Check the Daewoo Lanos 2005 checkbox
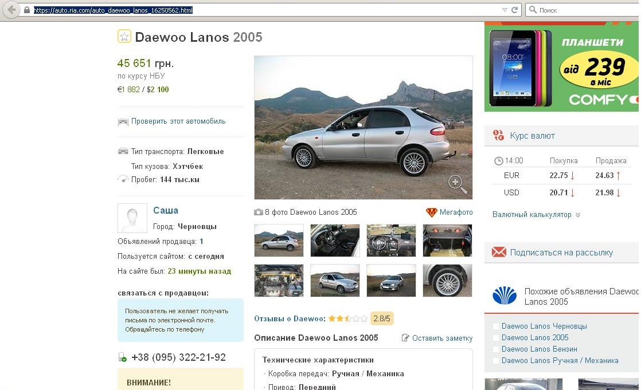 pos(496,338)
